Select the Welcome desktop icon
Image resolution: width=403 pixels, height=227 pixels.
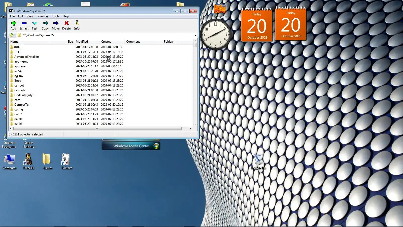pyautogui.click(x=220, y=11)
